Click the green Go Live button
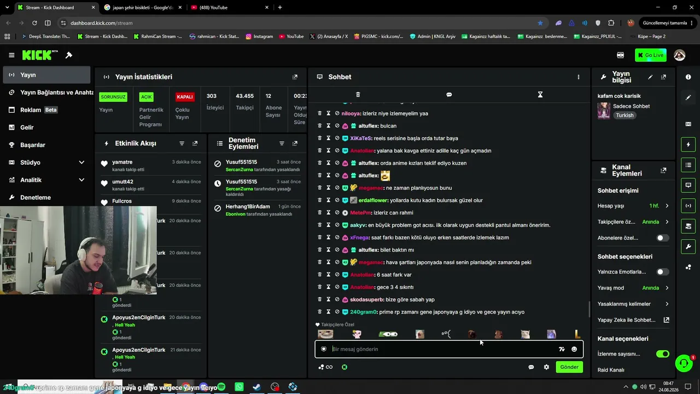Image resolution: width=700 pixels, height=394 pixels. 651,55
